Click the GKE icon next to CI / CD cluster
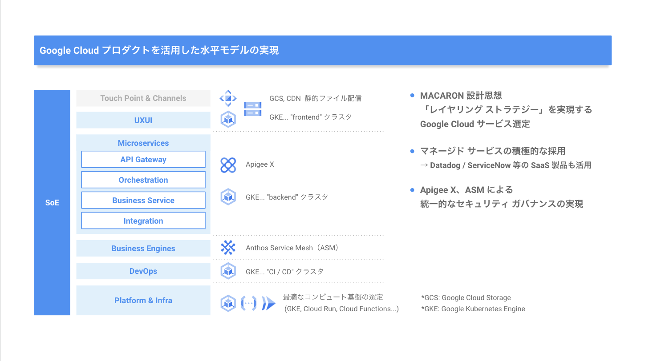The width and height of the screenshot is (645, 361). click(x=228, y=270)
